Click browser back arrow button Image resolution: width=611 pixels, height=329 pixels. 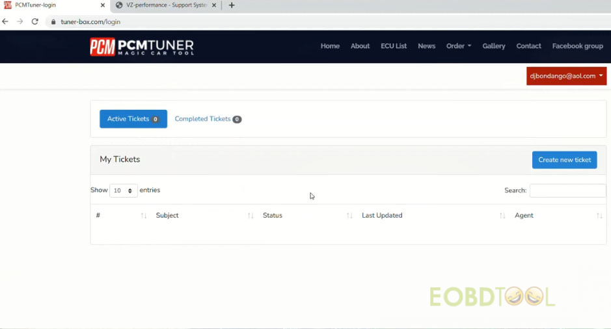point(6,21)
